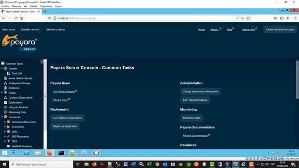This screenshot has width=299, height=168.
Task: Go to the Home link
Action: [201, 29]
